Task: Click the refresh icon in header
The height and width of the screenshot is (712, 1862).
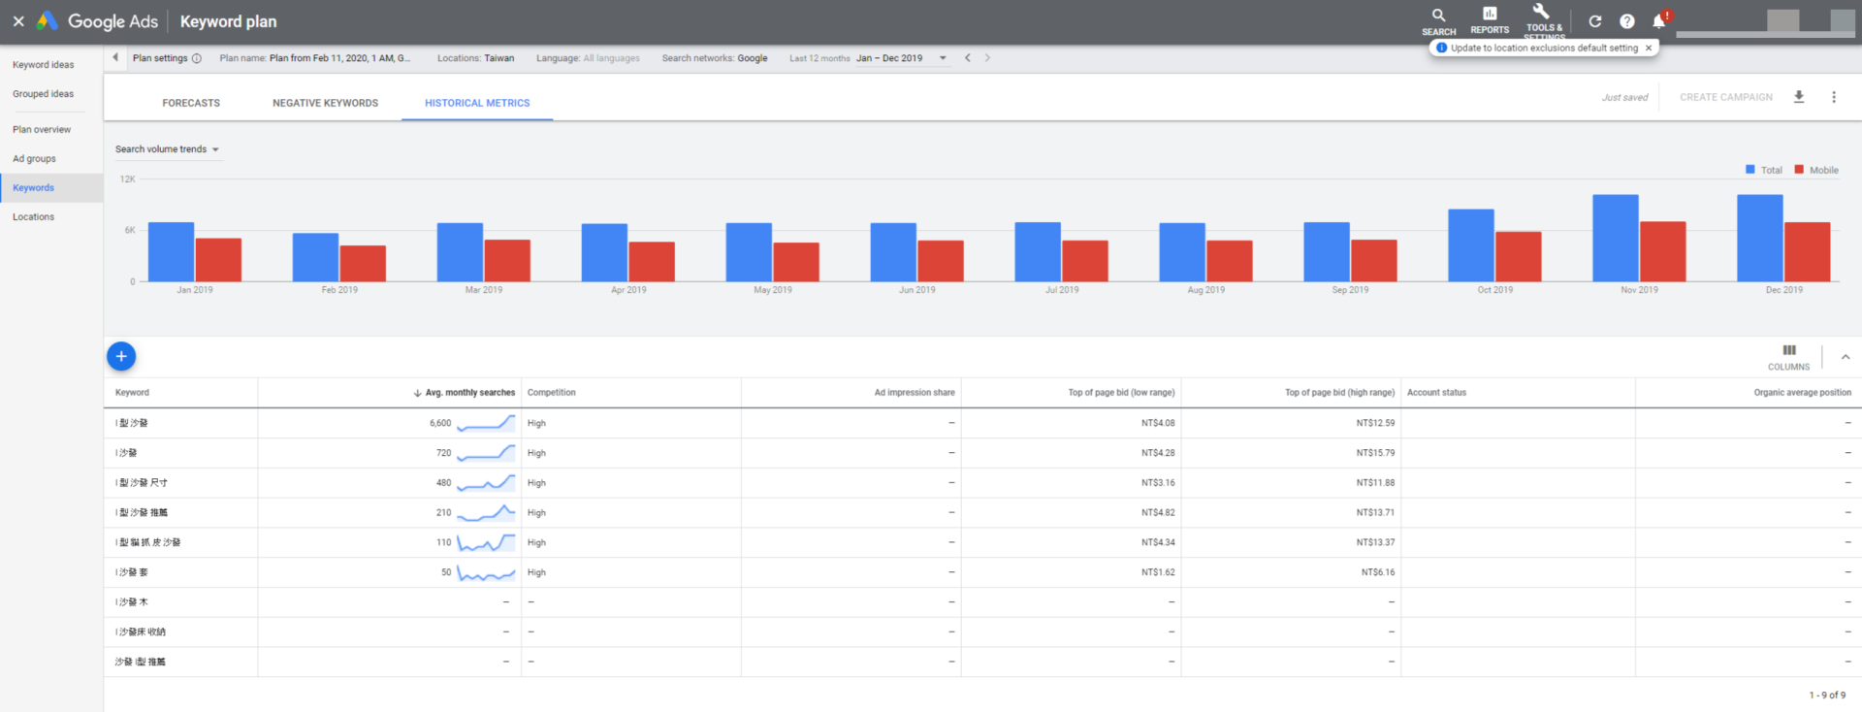Action: pyautogui.click(x=1595, y=21)
